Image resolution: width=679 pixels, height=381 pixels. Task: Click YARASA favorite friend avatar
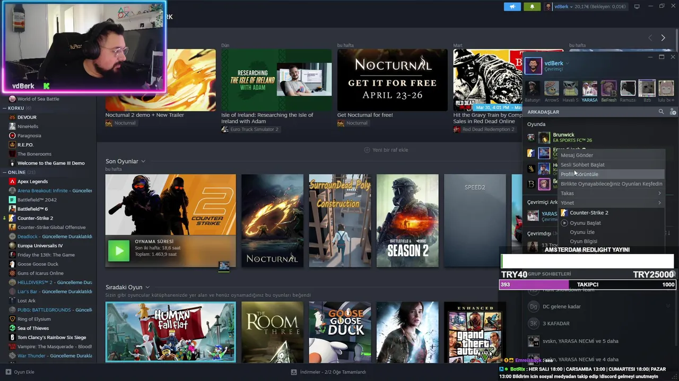point(589,88)
